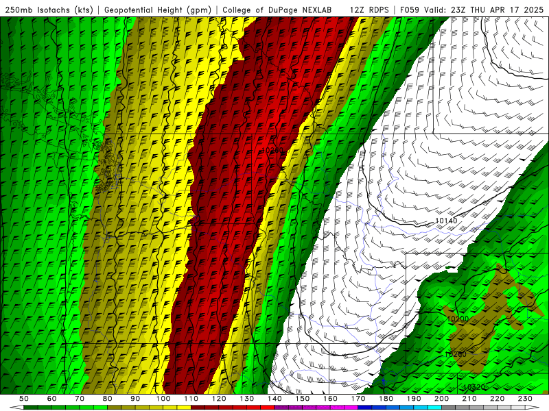Screen dimensions: 549x411
Task: Pick the bright yellow swatch on the color bar
Action: (x=184, y=407)
